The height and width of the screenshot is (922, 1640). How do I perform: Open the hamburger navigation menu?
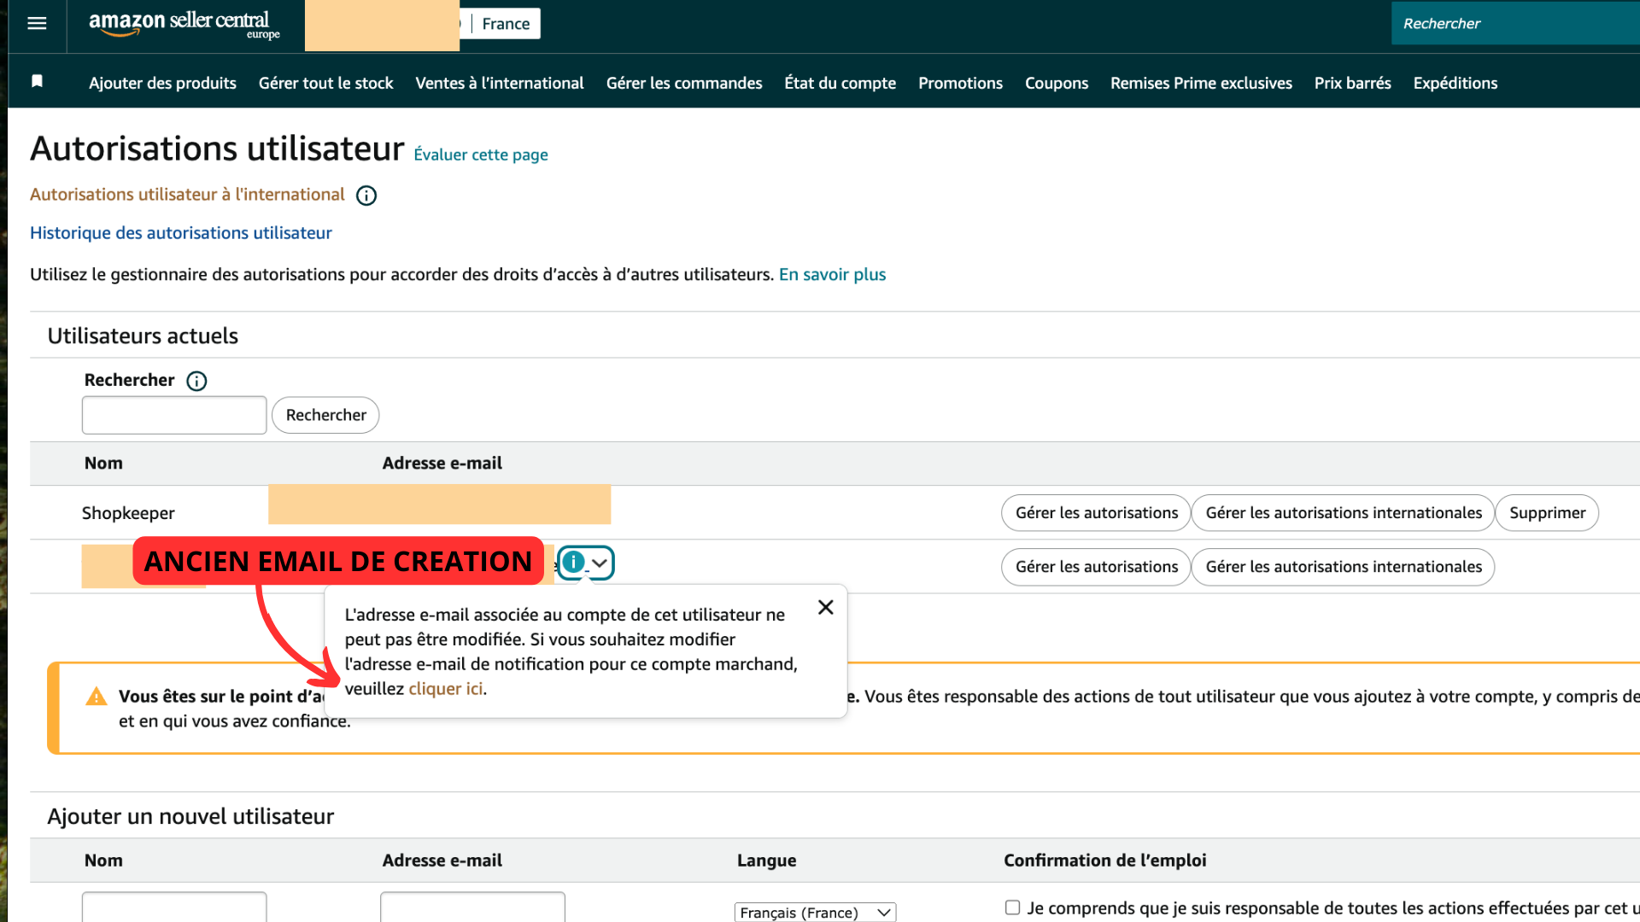tap(37, 23)
